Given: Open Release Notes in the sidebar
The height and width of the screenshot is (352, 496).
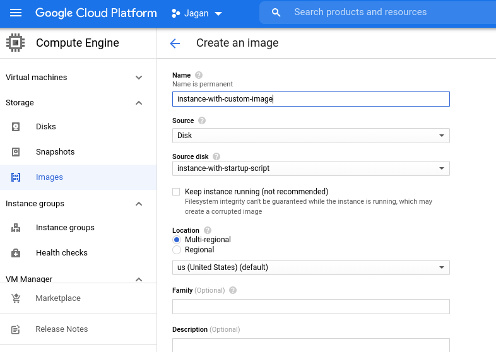Looking at the screenshot, I should point(78,329).
